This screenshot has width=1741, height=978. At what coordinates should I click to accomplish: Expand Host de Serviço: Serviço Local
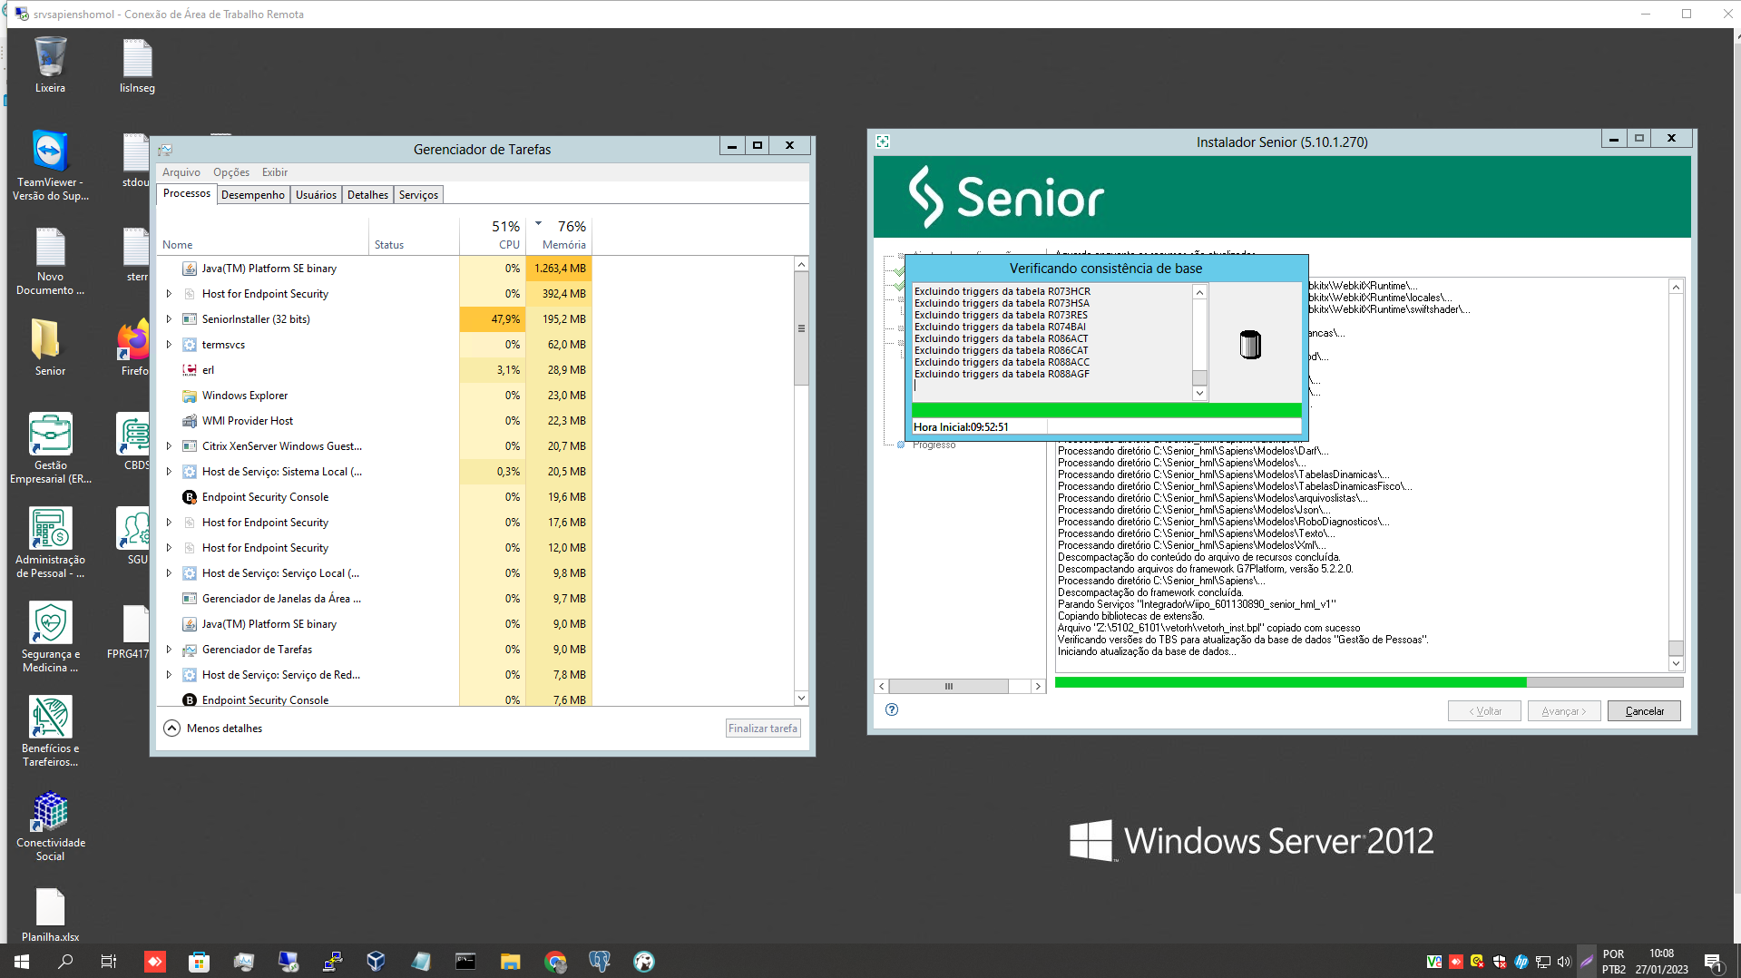pyautogui.click(x=169, y=573)
